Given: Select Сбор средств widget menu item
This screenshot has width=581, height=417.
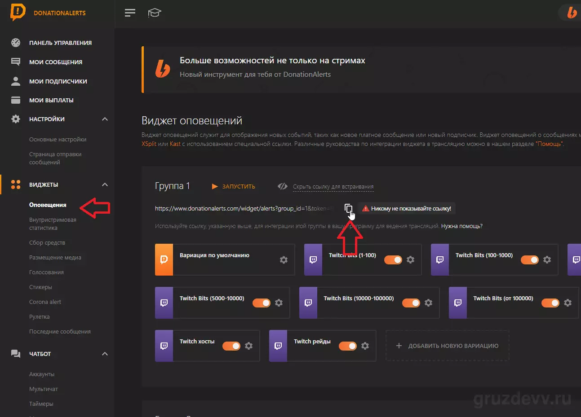Looking at the screenshot, I should (x=47, y=242).
